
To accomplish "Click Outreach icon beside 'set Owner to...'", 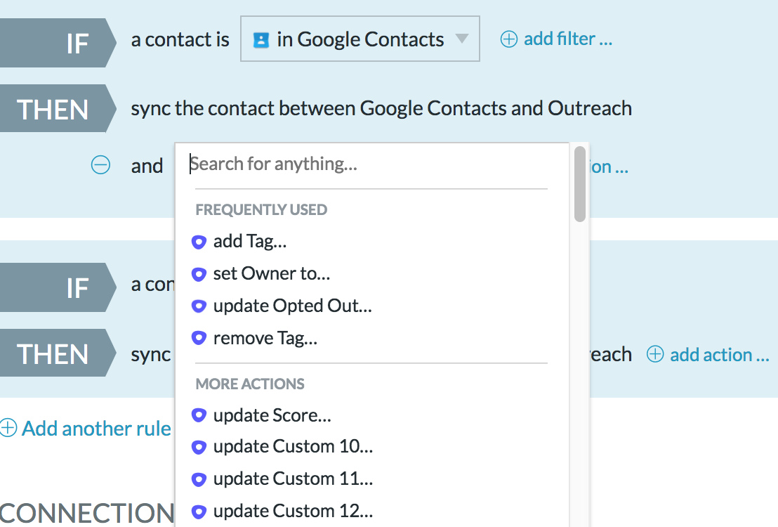I will 199,274.
